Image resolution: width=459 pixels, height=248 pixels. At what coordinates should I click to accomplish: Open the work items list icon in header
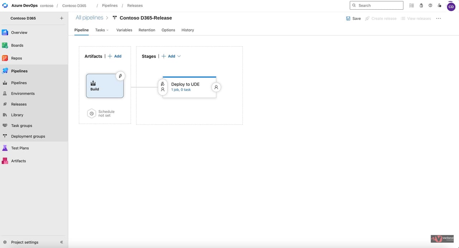click(411, 5)
